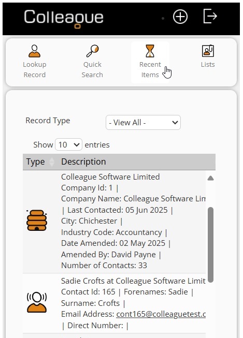
Task: Click the plus circle add icon
Action: 180,17
